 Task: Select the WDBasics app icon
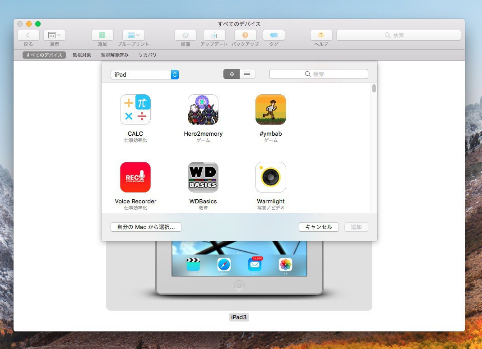pos(203,177)
